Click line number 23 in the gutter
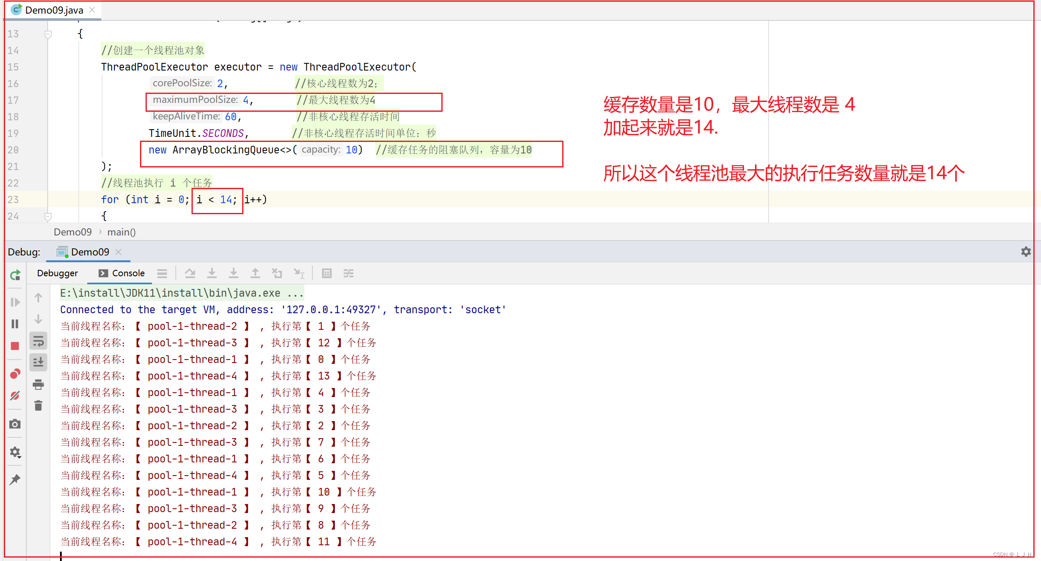The image size is (1041, 561). pyautogui.click(x=13, y=200)
